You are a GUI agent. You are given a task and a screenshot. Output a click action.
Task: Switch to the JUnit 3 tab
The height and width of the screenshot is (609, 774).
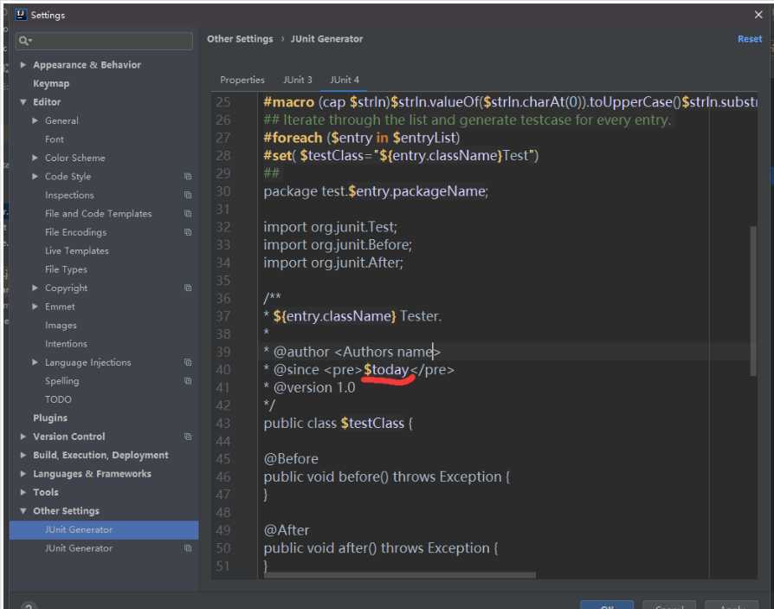coord(298,80)
